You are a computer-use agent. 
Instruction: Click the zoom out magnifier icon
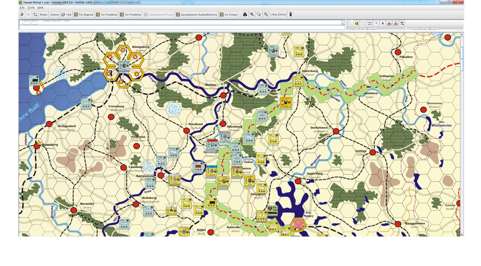266,15
